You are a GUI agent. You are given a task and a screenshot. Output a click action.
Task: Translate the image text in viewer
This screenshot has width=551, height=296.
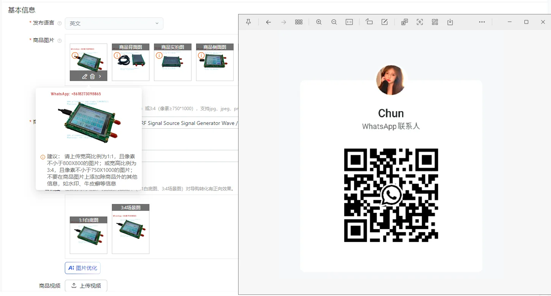pos(405,22)
